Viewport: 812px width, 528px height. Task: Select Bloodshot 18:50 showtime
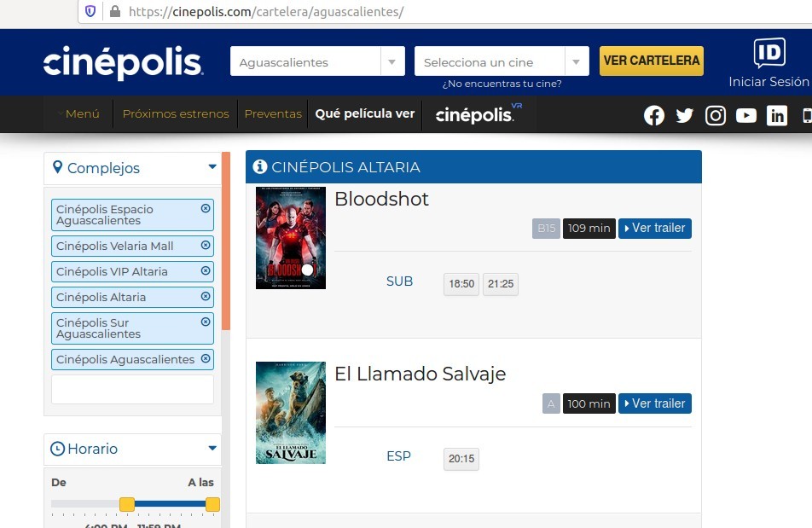461,284
